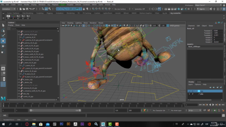
Task: Toggle visibility V of the low layer
Action: click(189, 91)
